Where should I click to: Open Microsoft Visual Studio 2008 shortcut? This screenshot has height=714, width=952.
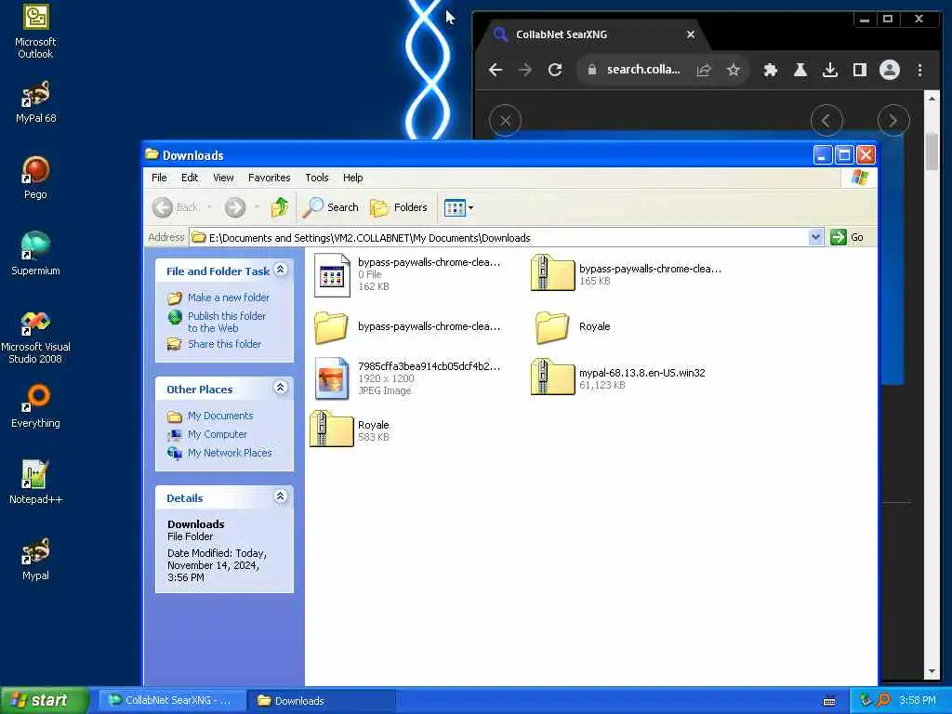[x=35, y=337]
